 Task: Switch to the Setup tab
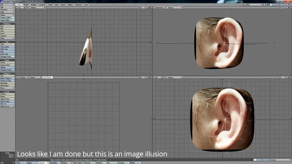click(x=63, y=5)
